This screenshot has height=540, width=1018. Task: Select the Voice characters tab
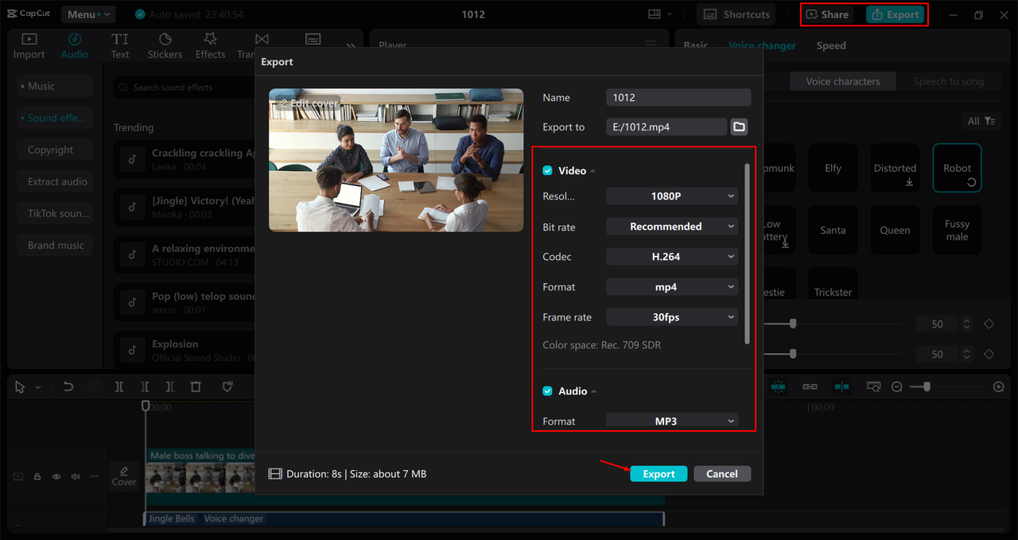(x=843, y=81)
